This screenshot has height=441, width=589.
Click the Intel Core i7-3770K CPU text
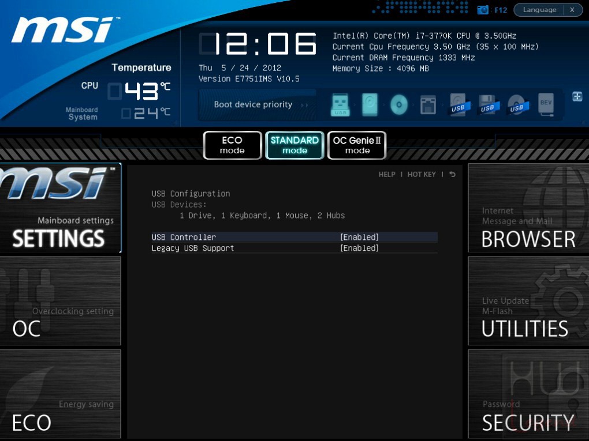pos(424,36)
